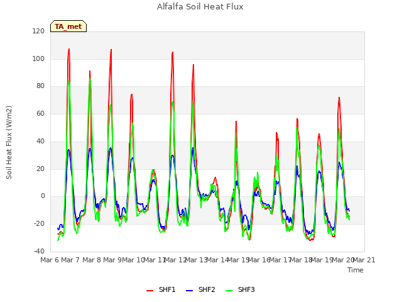Click the Soil Heat Flux (W/m2) axis title
Image resolution: width=402 pixels, height=302 pixels.
pos(9,142)
